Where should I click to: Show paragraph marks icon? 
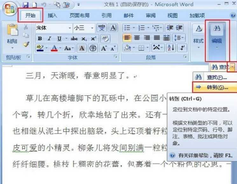(182, 48)
